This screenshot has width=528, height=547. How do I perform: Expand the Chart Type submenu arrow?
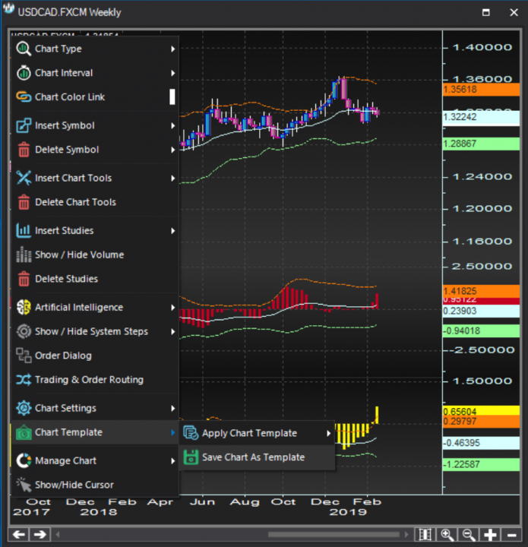(x=173, y=49)
